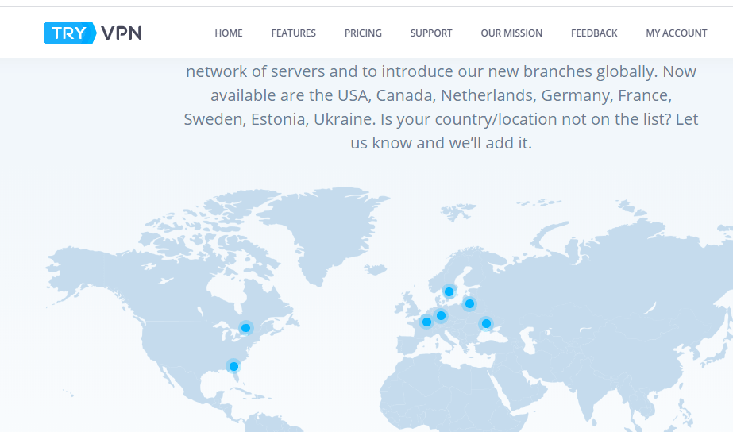
Task: Click the line 'available are the USA, Canada'
Action: [x=441, y=95]
